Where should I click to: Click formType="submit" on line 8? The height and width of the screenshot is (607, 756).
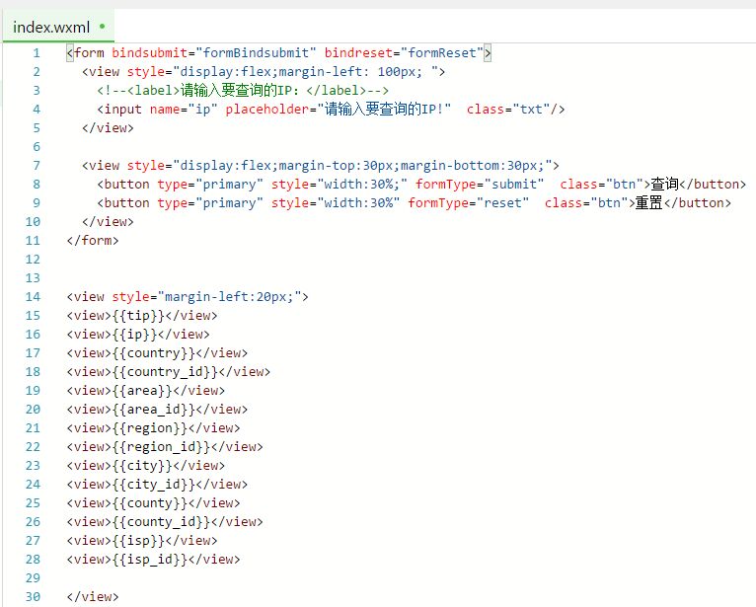coord(480,185)
